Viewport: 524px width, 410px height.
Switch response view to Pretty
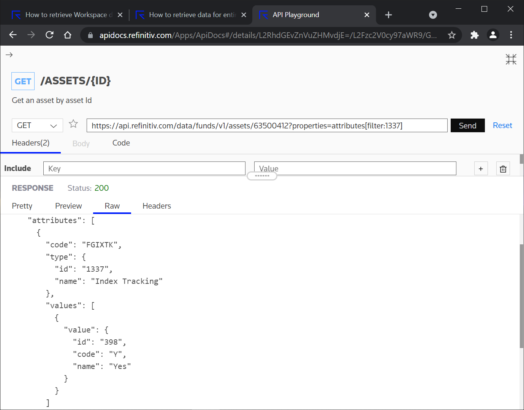pyautogui.click(x=22, y=206)
